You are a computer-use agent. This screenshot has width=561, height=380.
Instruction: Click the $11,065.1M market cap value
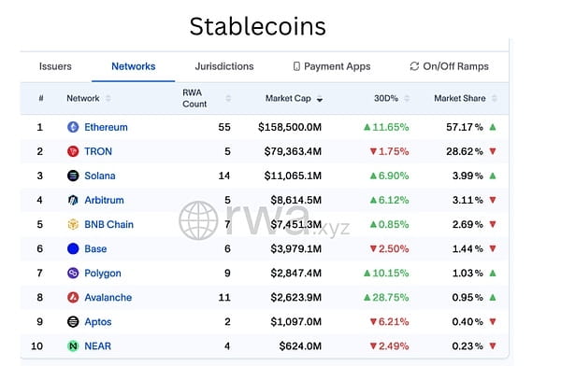pos(293,176)
